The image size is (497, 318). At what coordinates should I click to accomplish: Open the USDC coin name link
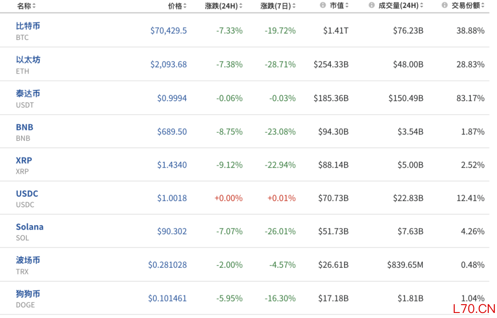[x=27, y=193]
